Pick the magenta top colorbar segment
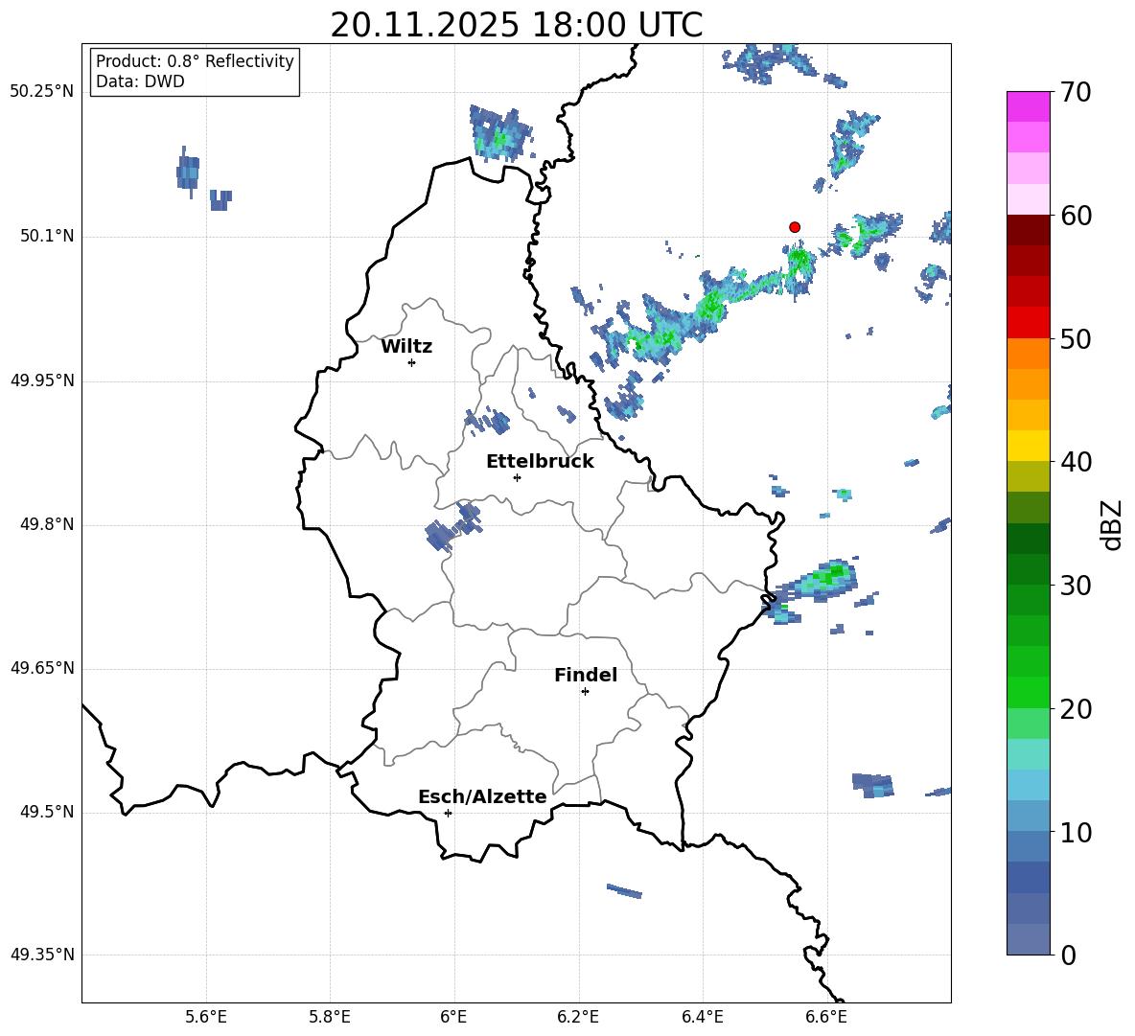 pos(1029,106)
